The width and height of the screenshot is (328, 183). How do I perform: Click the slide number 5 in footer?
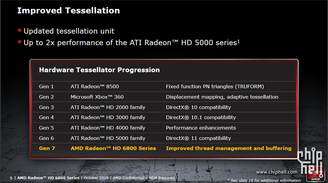11,178
